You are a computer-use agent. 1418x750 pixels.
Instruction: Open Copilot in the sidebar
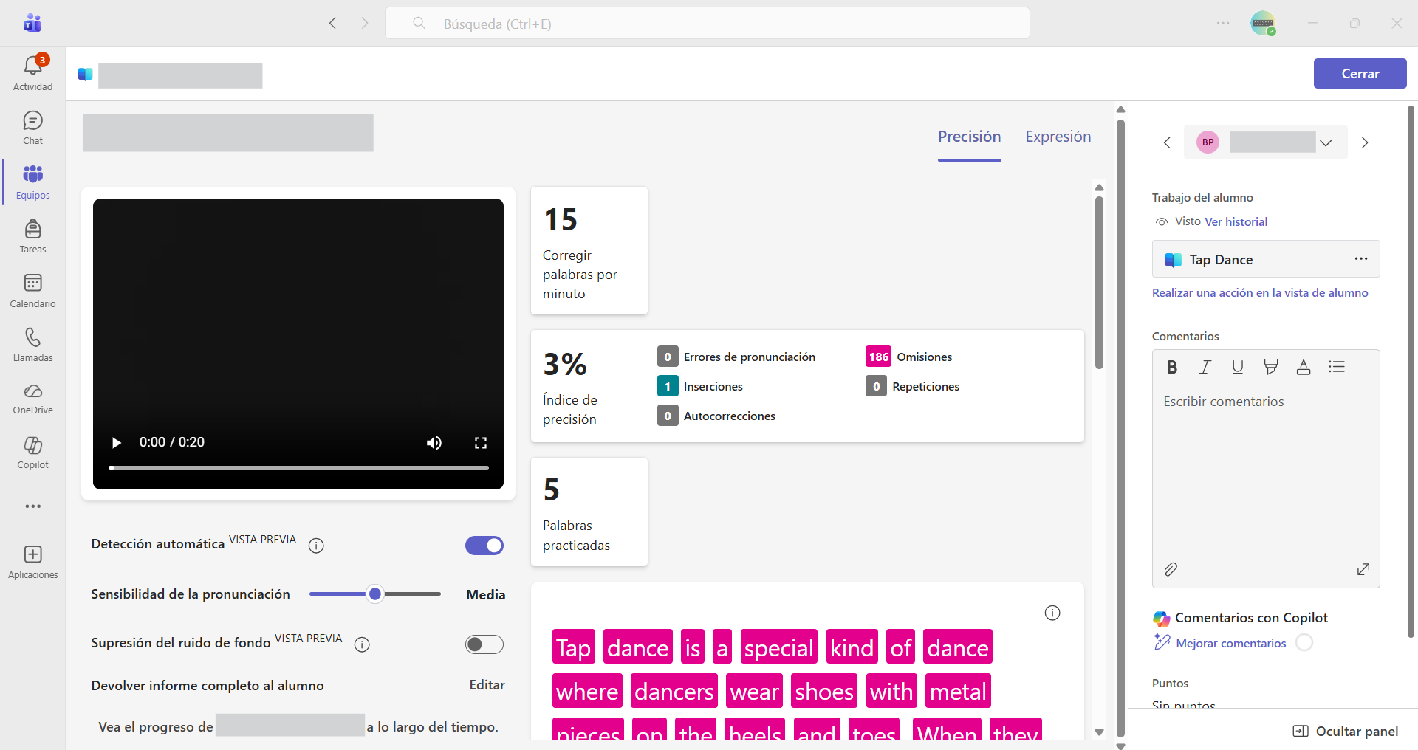tap(32, 453)
